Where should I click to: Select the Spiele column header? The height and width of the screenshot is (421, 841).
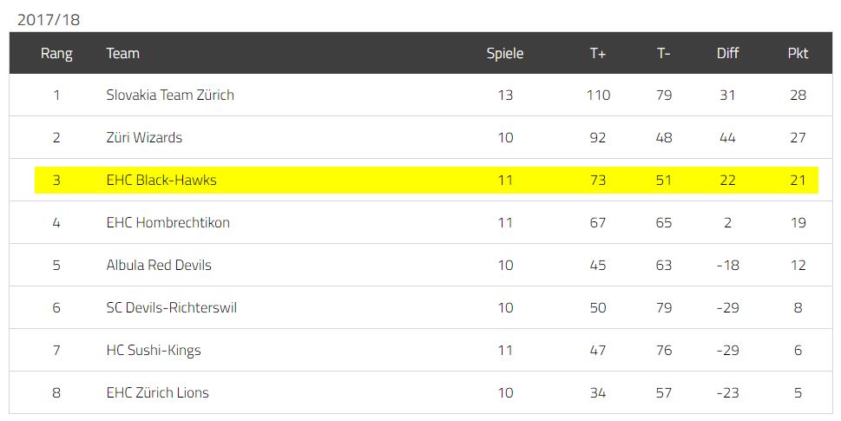point(505,53)
